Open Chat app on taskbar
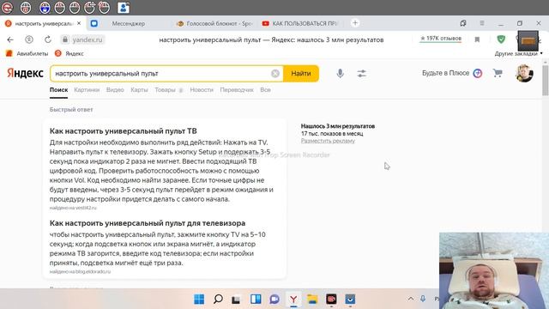 [274, 300]
